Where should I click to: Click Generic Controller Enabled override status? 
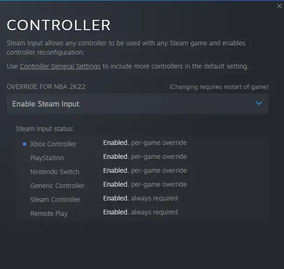point(145,184)
